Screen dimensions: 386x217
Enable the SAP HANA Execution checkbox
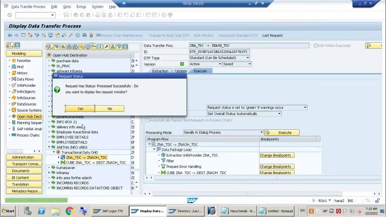[x=315, y=46]
